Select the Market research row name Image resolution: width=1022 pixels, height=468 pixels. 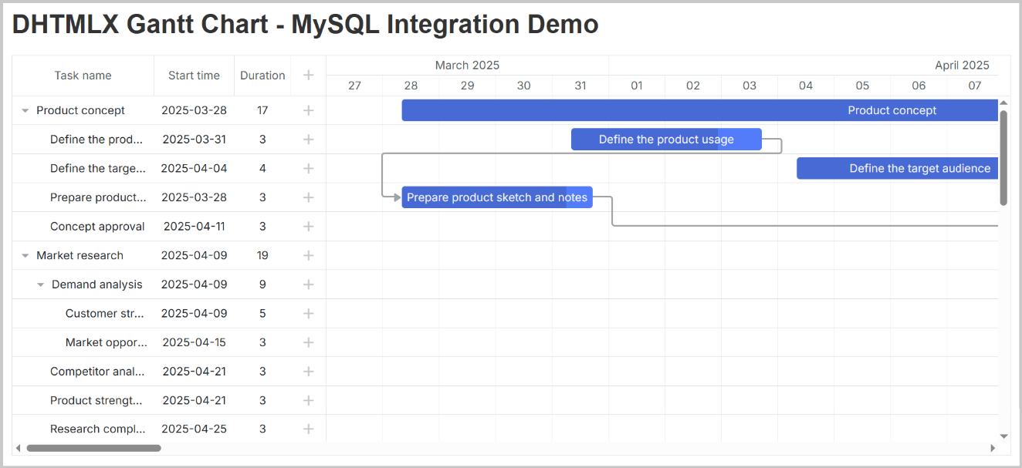point(80,255)
